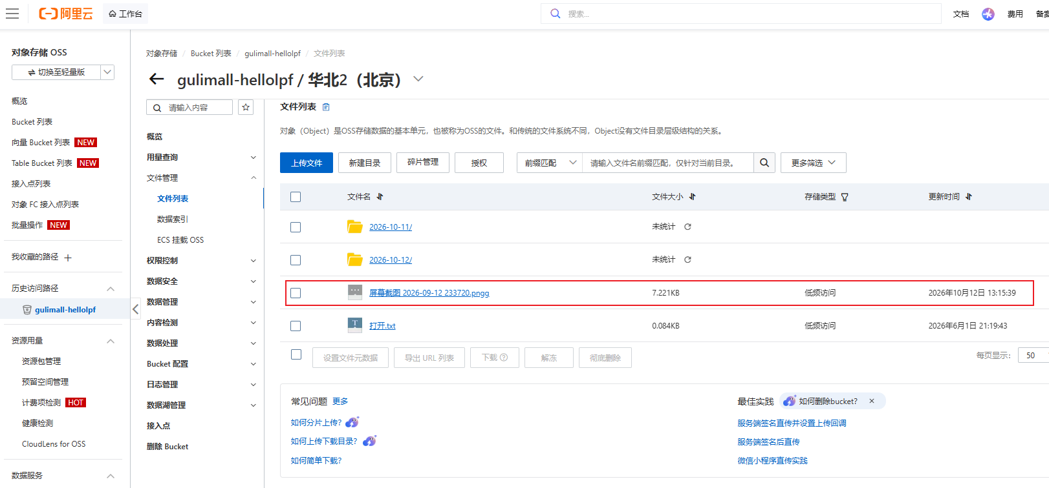The height and width of the screenshot is (488, 1049).
Task: Open the 数据索引 menu item
Action: tap(173, 219)
